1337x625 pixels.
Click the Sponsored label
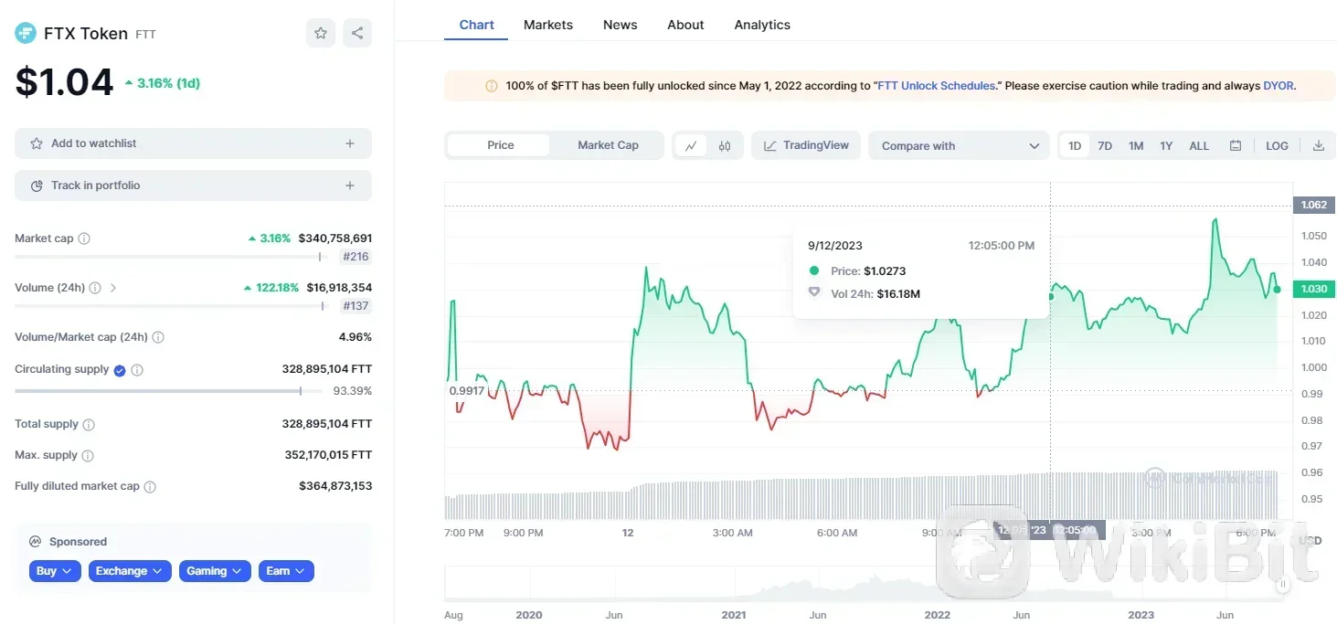[x=78, y=542]
